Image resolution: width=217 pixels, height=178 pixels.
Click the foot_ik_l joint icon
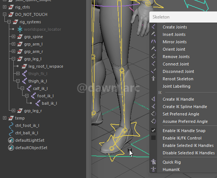point(34,96)
